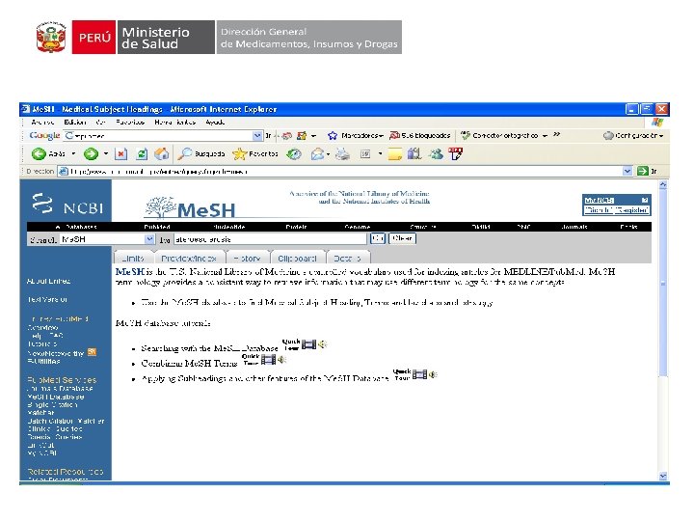Image resolution: width=694 pixels, height=521 pixels.
Task: Click the yellow folder icon in toolbar
Action: [395, 153]
